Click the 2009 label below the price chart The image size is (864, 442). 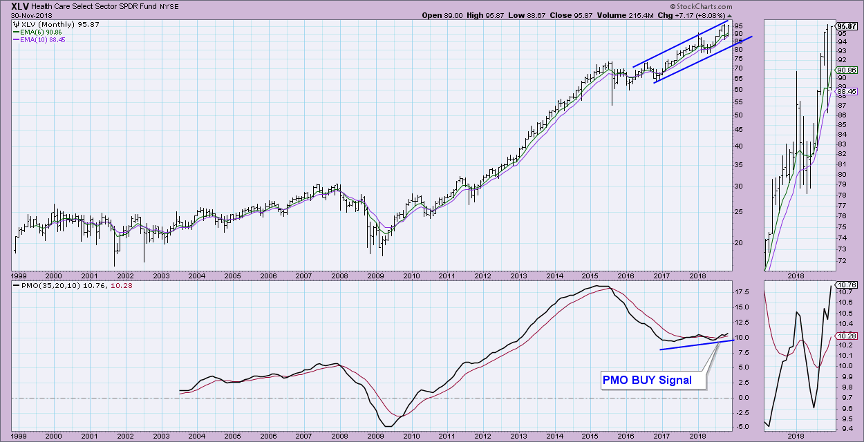tap(375, 276)
